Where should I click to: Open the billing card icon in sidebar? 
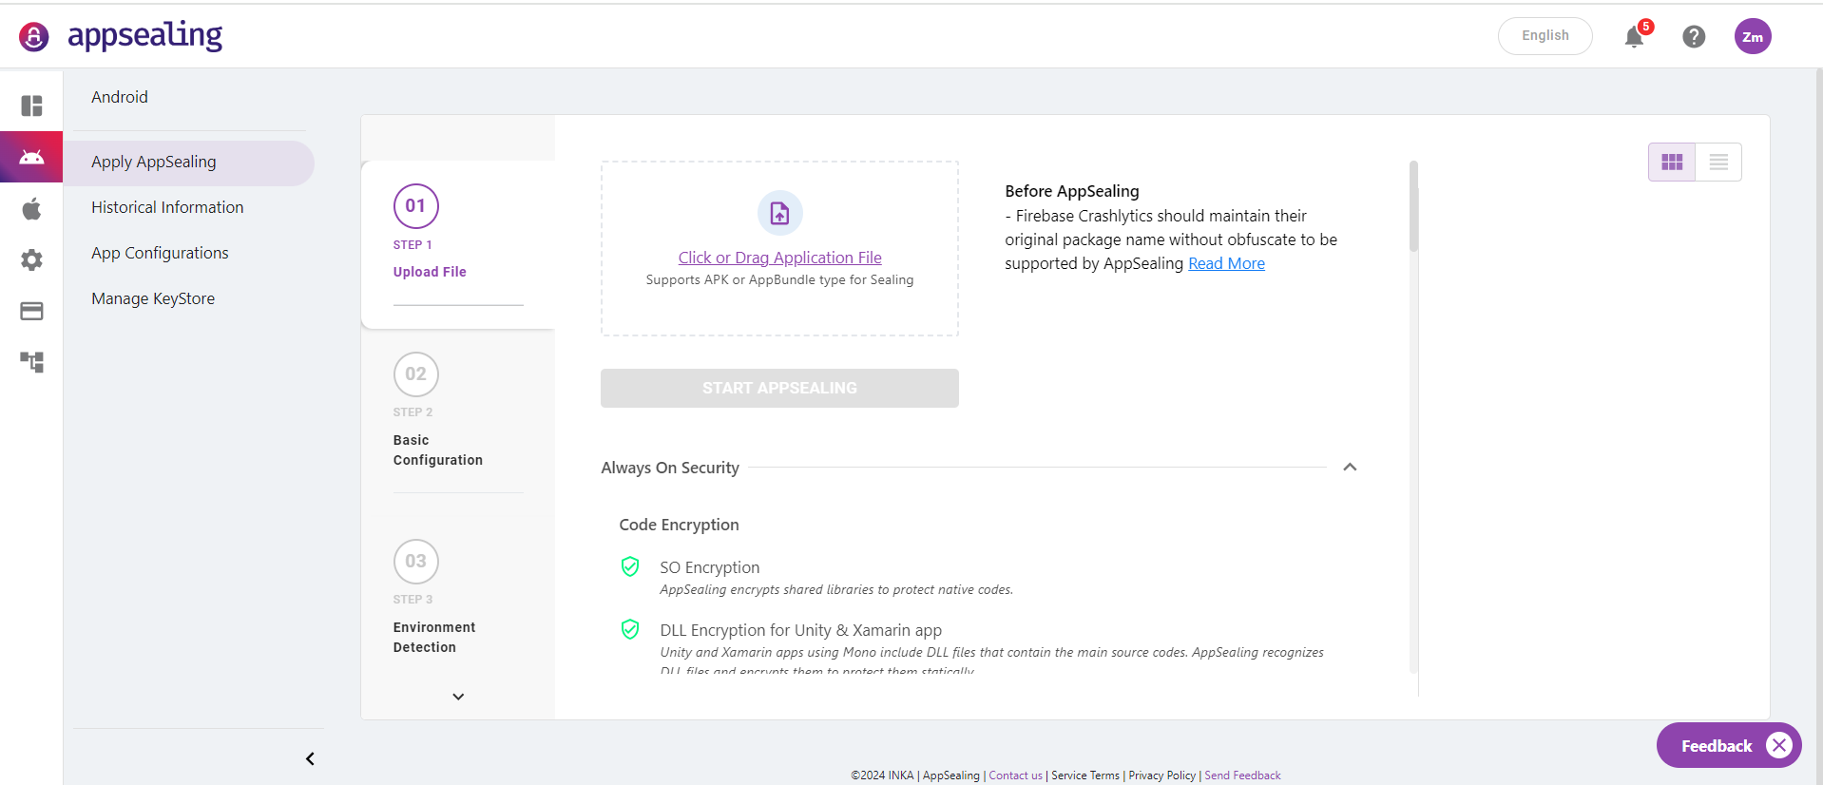click(31, 311)
